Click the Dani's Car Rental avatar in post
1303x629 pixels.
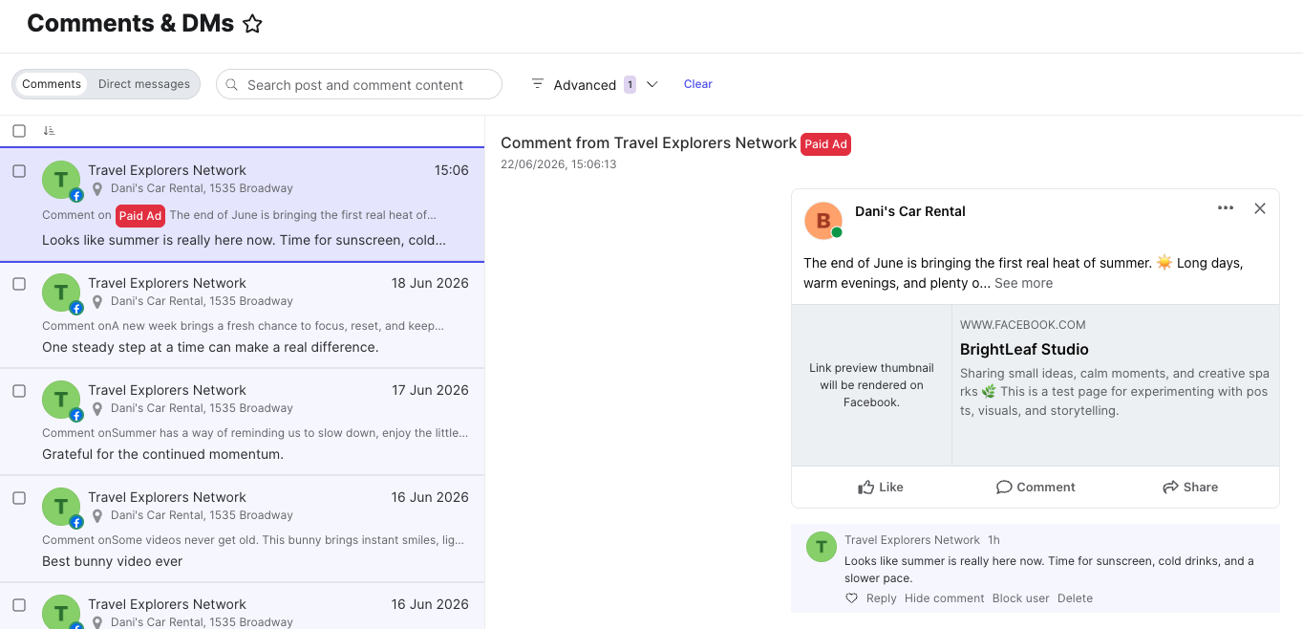[823, 221]
